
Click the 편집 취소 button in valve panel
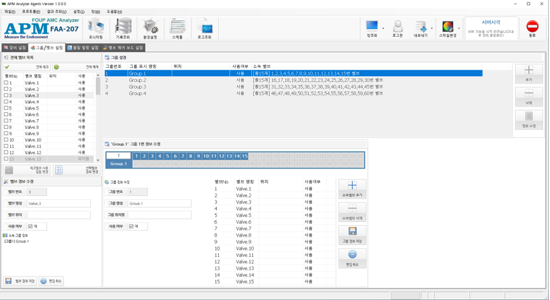51,281
